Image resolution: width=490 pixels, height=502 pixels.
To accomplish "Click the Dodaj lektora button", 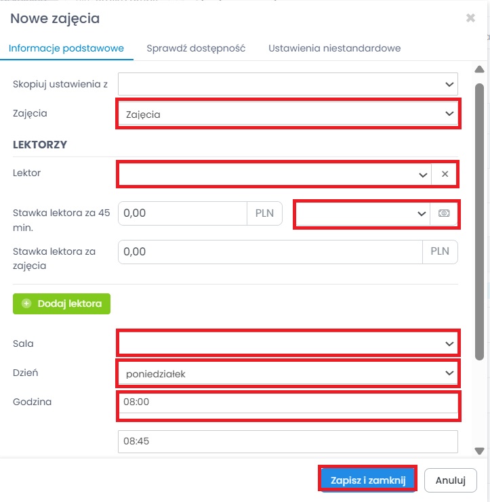I will click(x=62, y=304).
